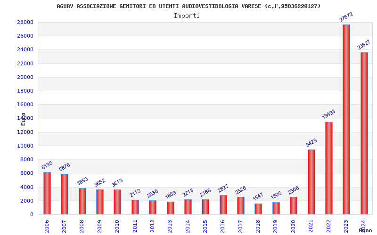Click the 2022 bar in the chart
The height and width of the screenshot is (235, 377).
328,168
